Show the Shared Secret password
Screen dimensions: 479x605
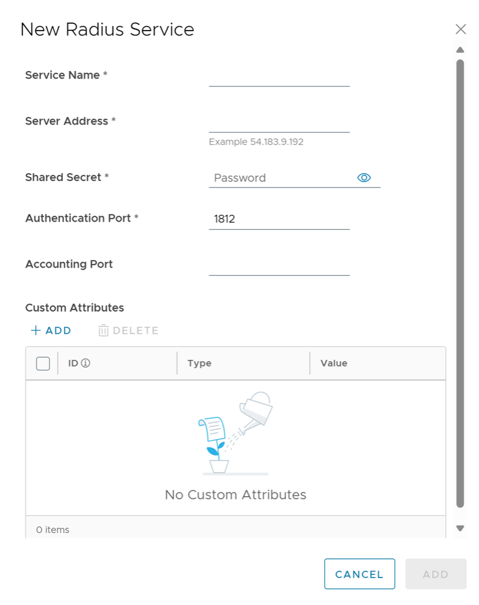coord(364,178)
